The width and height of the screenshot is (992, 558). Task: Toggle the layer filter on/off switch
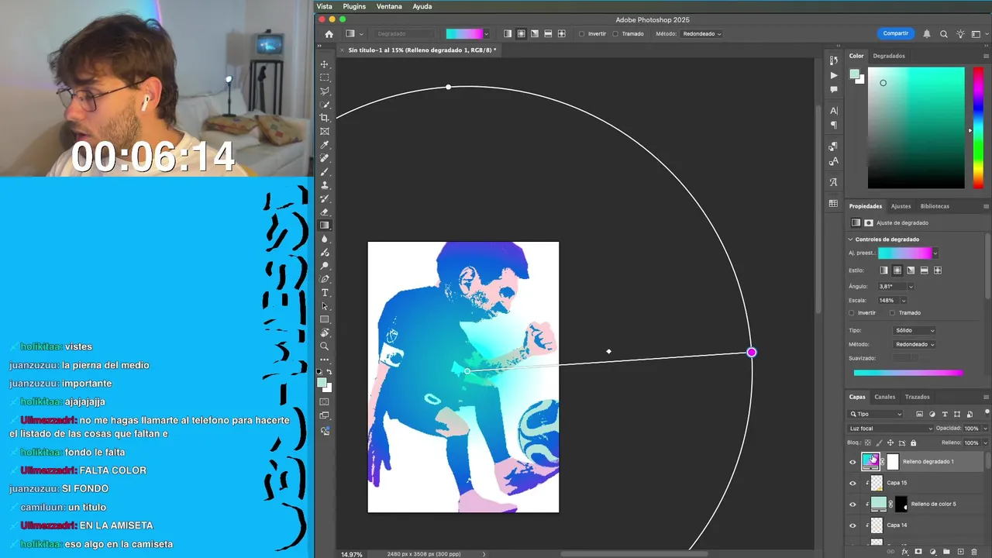click(987, 412)
